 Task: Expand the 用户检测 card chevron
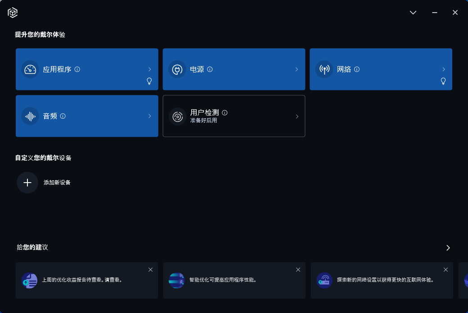tap(297, 116)
